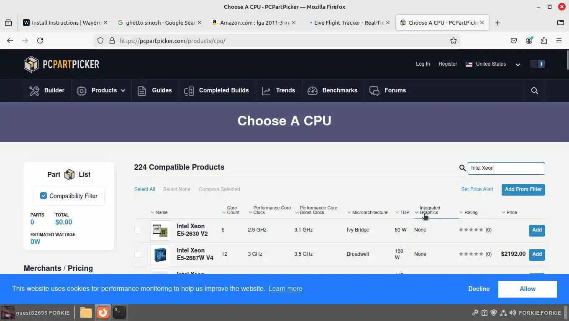This screenshot has height=321, width=569.
Task: Add Intel Xeon E5-2630 V2
Action: click(x=537, y=230)
